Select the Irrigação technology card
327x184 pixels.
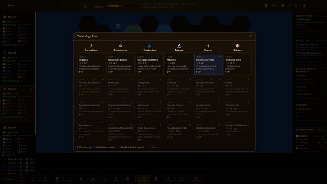coord(91,64)
